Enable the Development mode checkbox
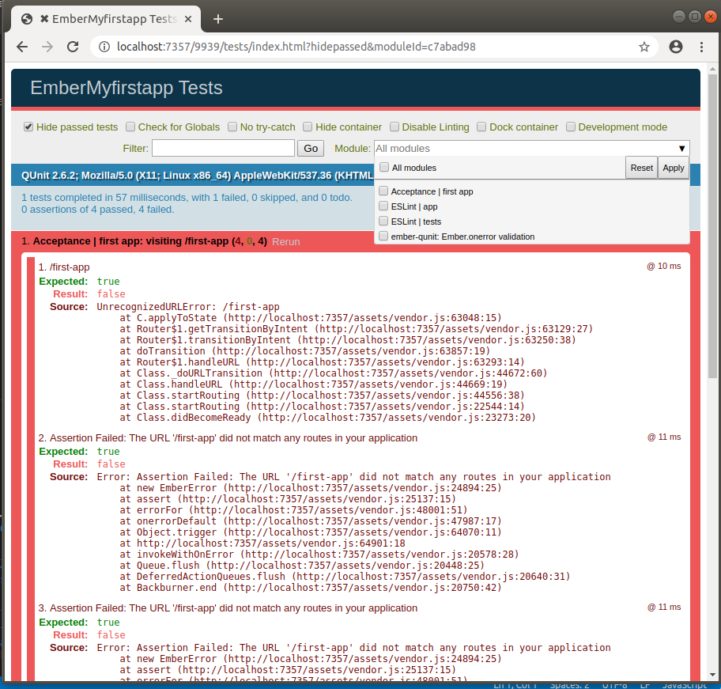721x689 pixels. [571, 127]
